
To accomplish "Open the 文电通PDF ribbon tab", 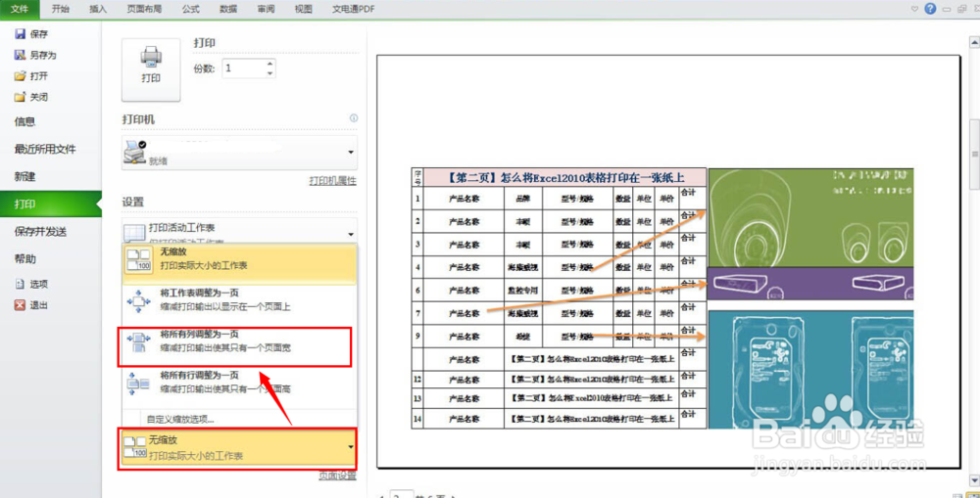I will click(x=353, y=9).
